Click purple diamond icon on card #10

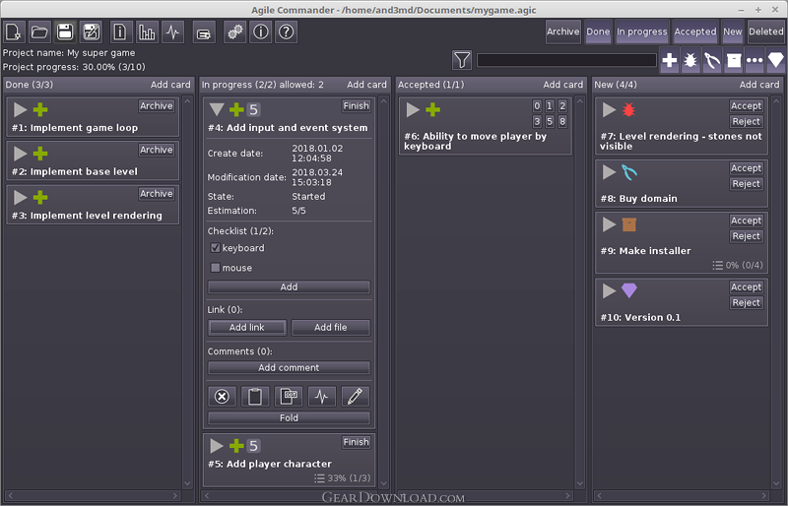tap(629, 290)
